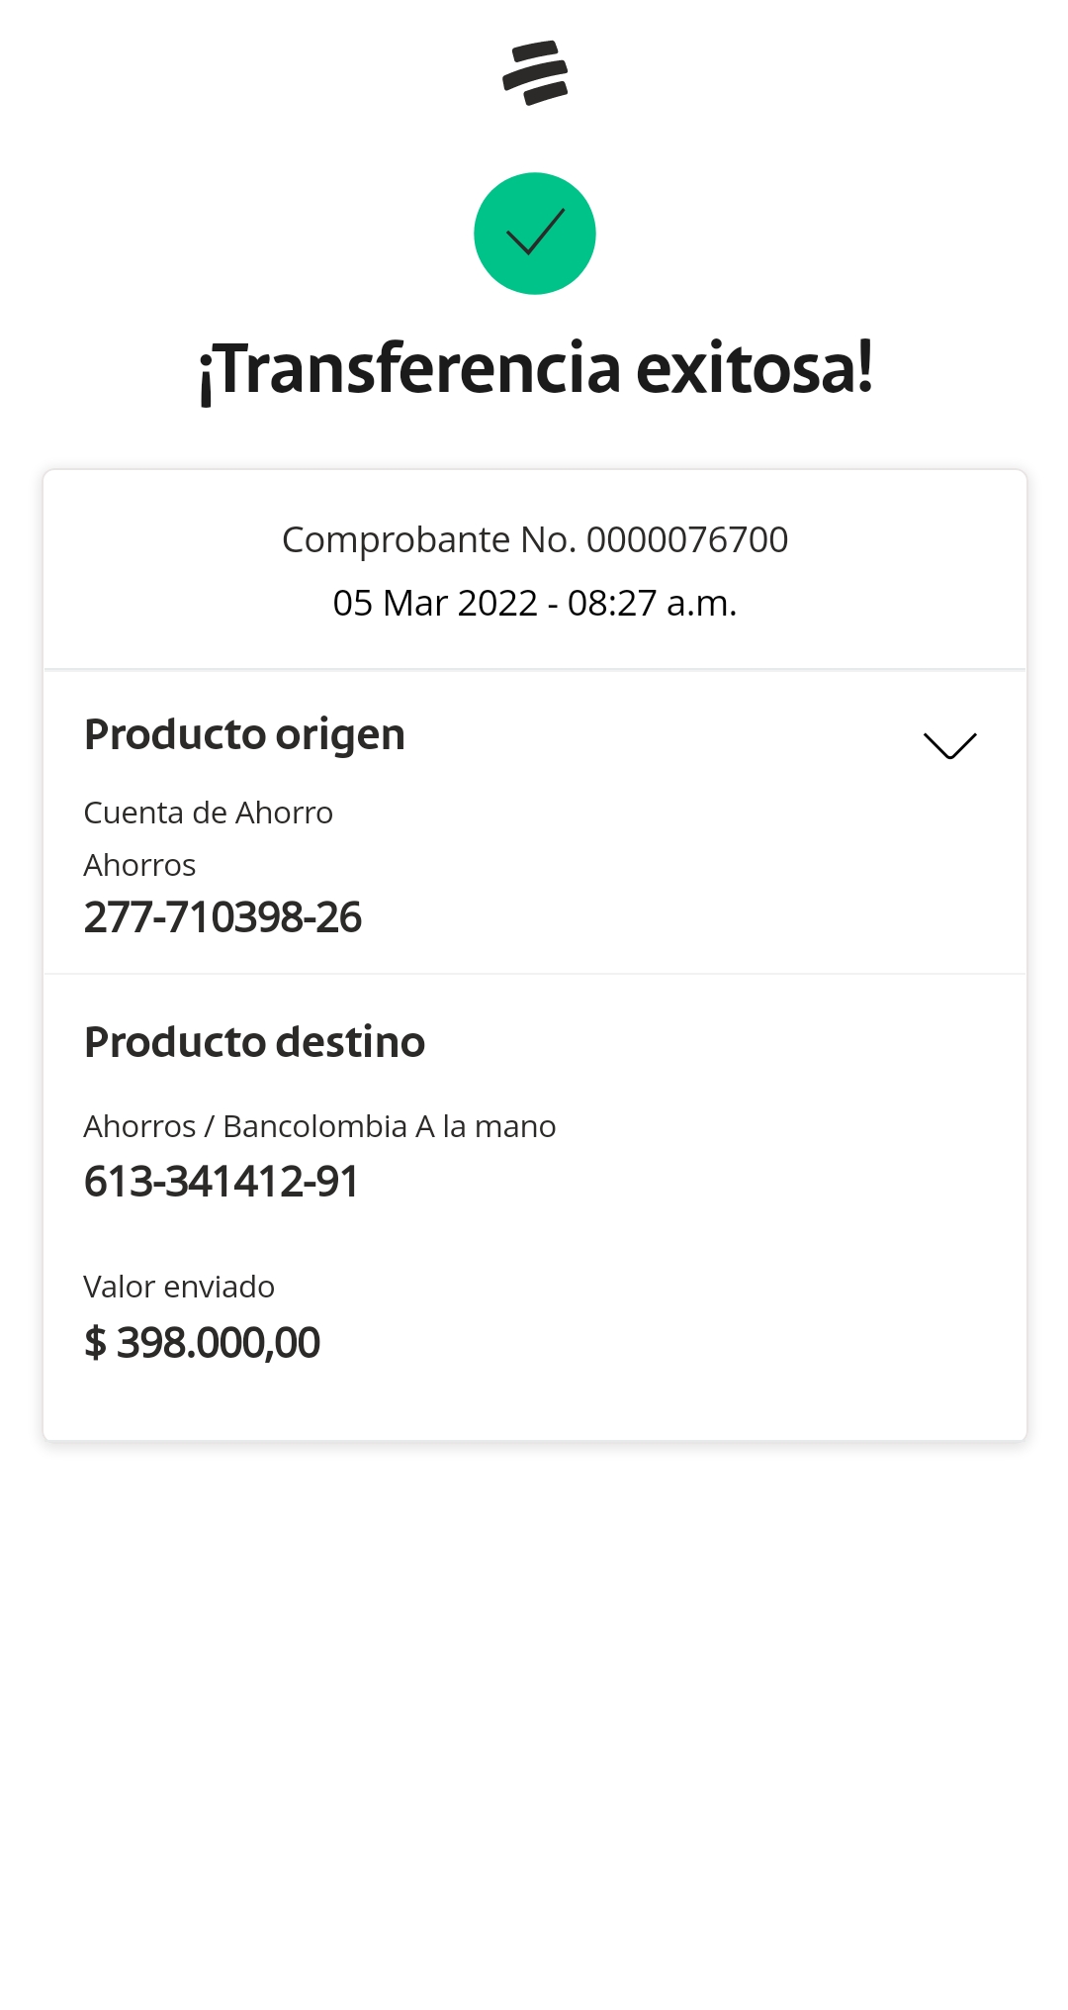
Task: Click the "Valor enviado" label
Action: tap(179, 1287)
